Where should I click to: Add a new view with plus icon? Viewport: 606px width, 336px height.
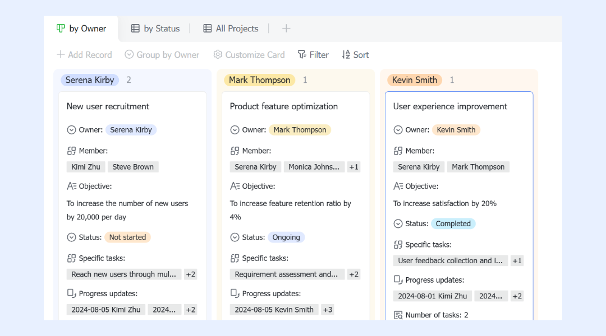(x=286, y=29)
